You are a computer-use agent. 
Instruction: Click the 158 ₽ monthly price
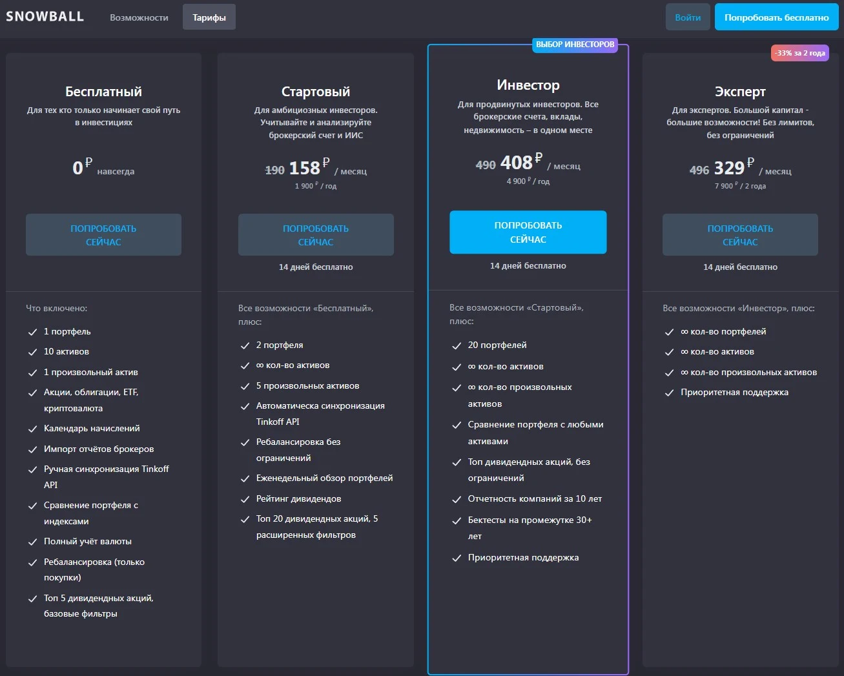309,168
